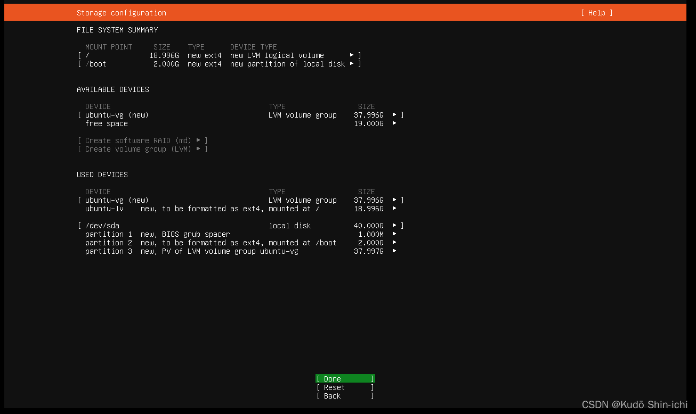The image size is (696, 414).
Task: Select Create software RAID (md)
Action: click(x=143, y=140)
